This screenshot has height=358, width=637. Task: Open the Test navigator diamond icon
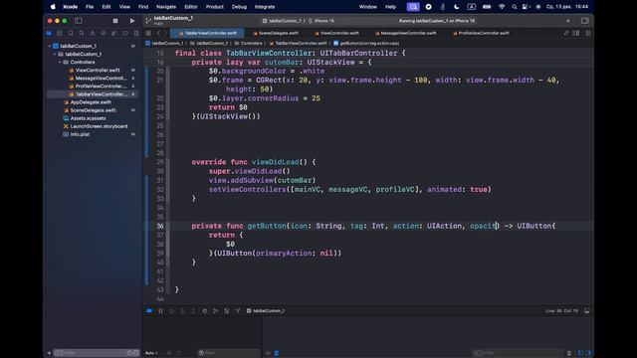coord(104,33)
